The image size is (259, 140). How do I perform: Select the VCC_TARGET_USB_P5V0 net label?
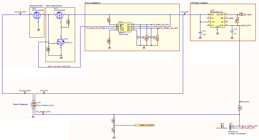[x=169, y=28]
